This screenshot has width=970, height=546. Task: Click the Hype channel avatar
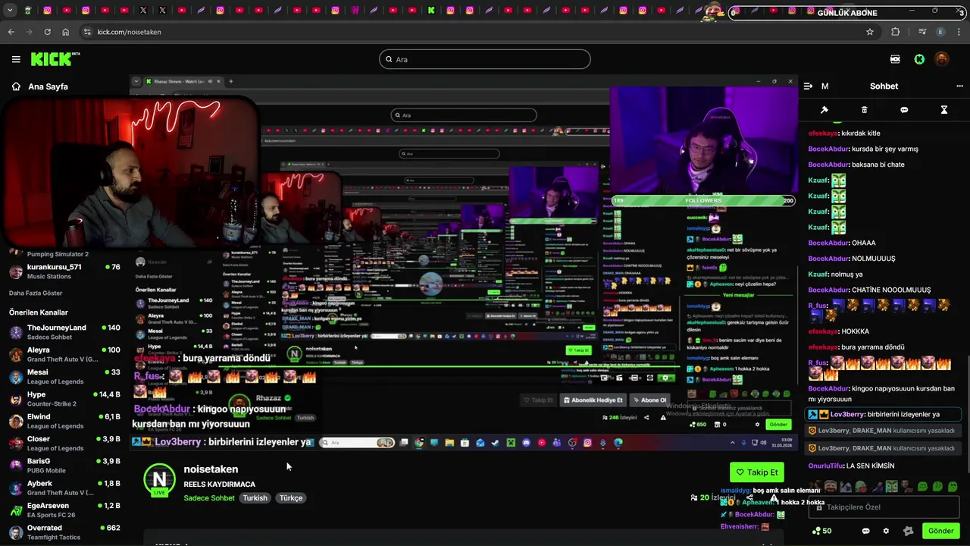16,399
